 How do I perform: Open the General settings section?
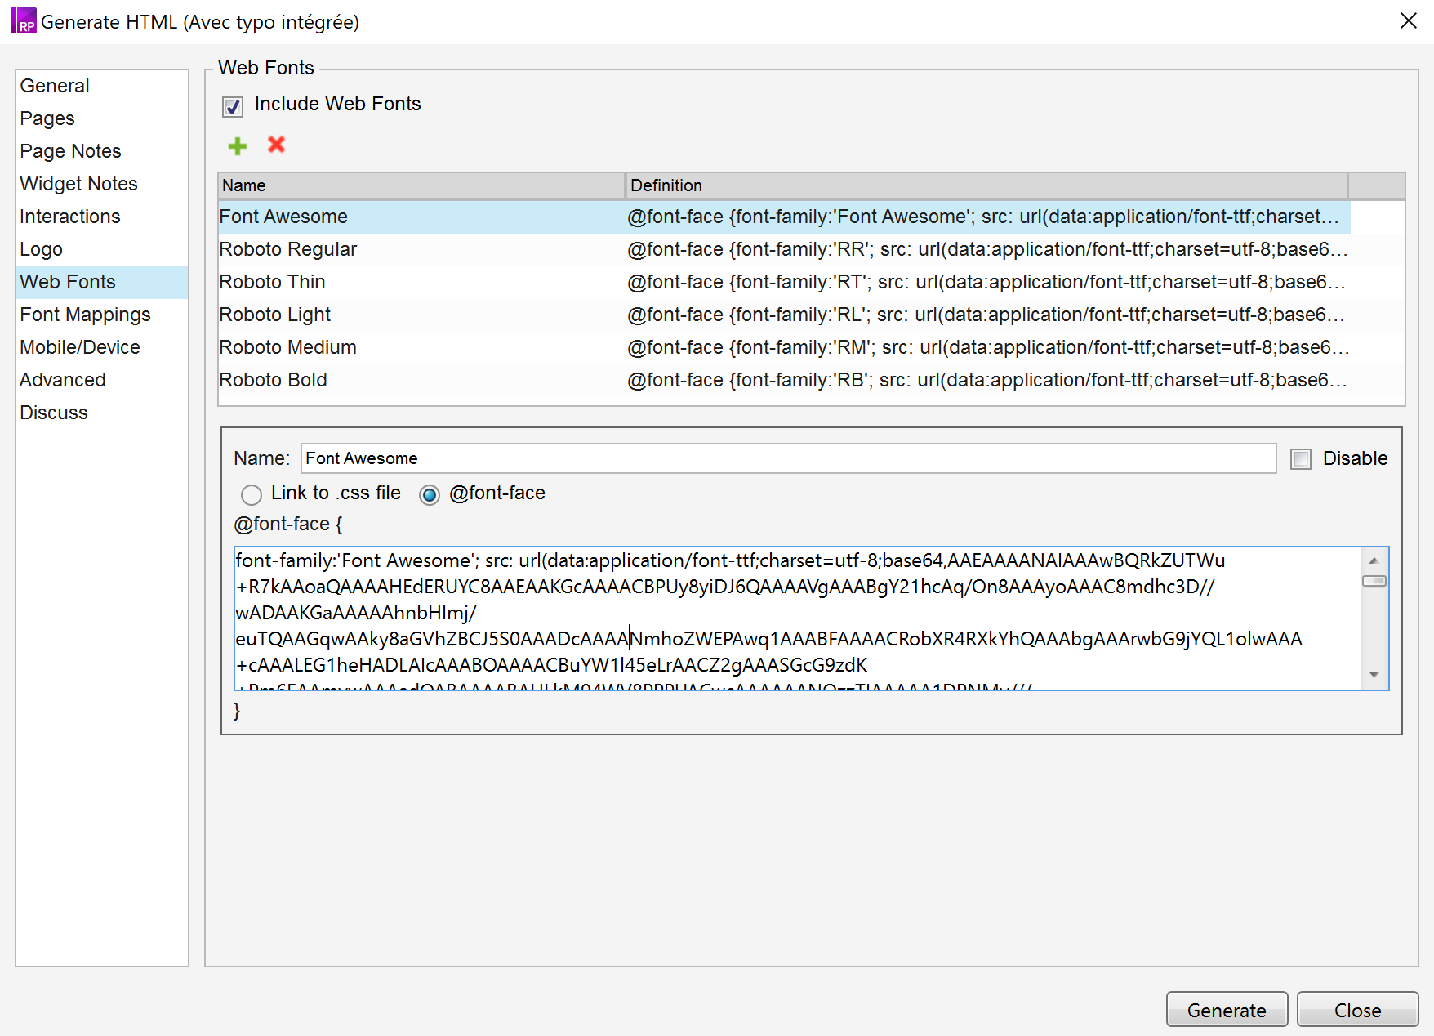(55, 86)
